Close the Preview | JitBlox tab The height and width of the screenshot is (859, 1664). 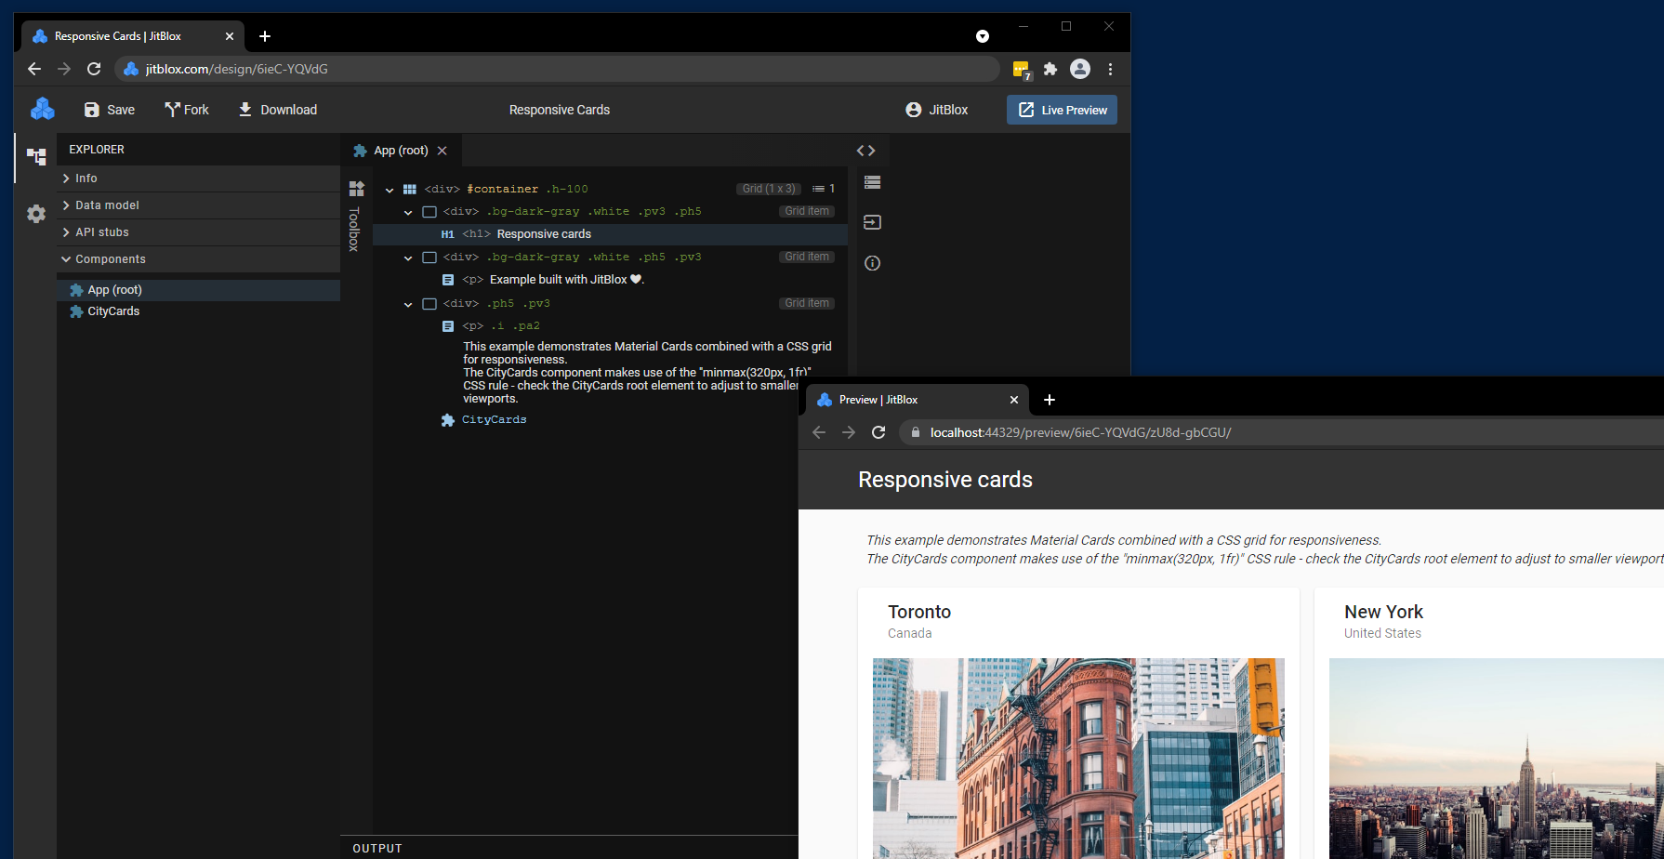[x=1014, y=400]
